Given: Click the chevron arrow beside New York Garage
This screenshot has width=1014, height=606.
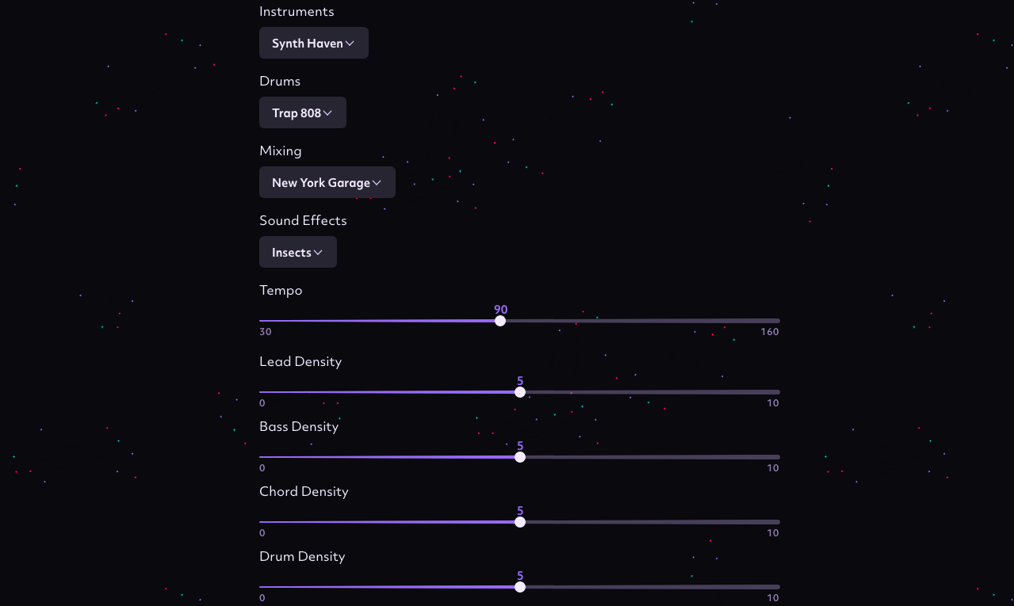Looking at the screenshot, I should point(377,183).
